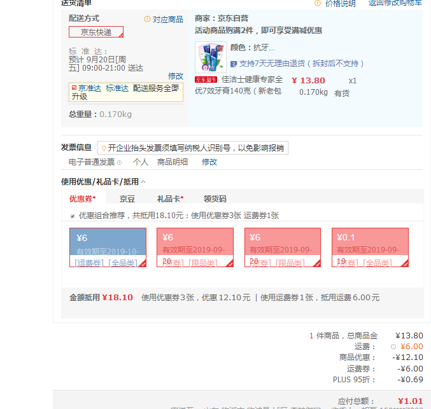Click the 标准达 link

tap(117, 88)
